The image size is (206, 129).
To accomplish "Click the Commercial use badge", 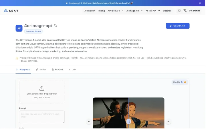I will tap(33, 31).
